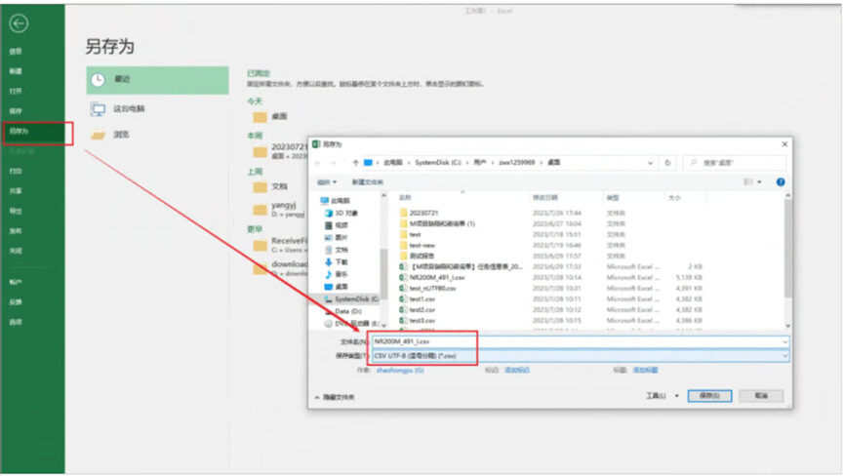
Task: Select 图片 (Pictures) in the navigation tree
Action: coord(337,238)
